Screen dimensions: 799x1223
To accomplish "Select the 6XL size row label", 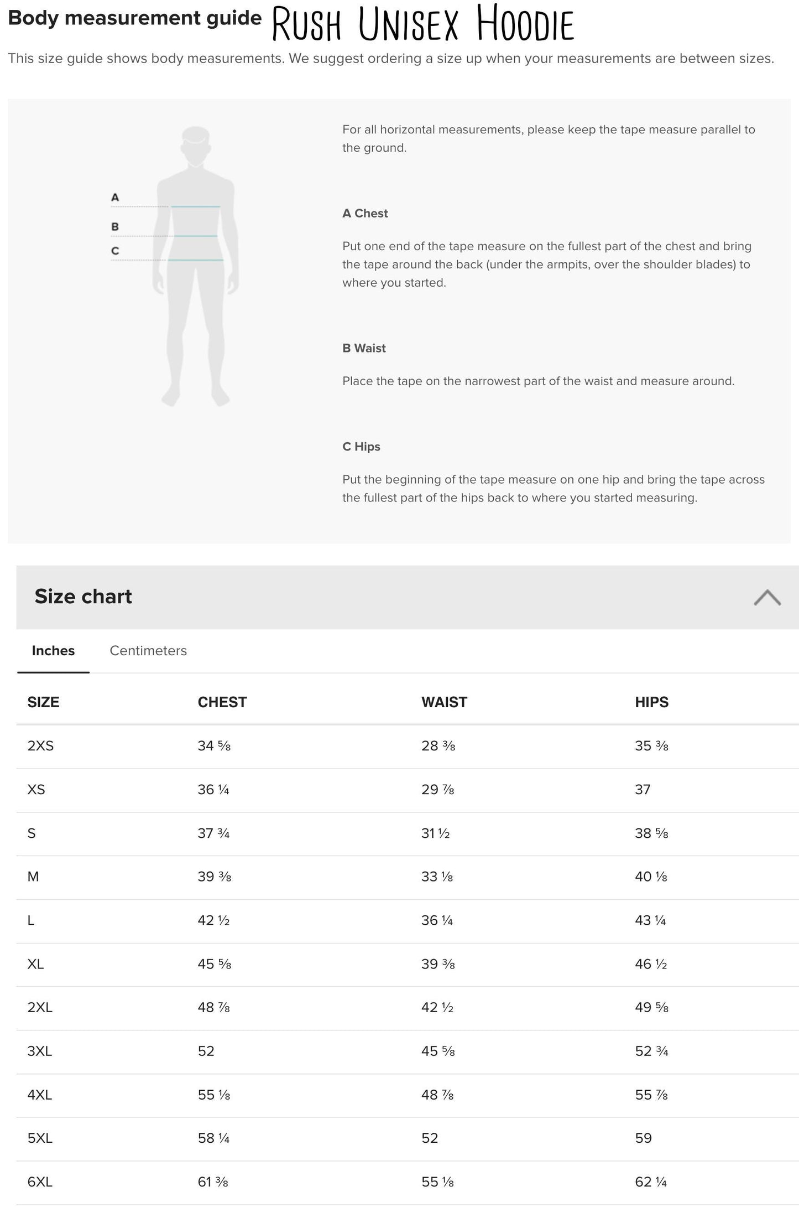I will (40, 1182).
